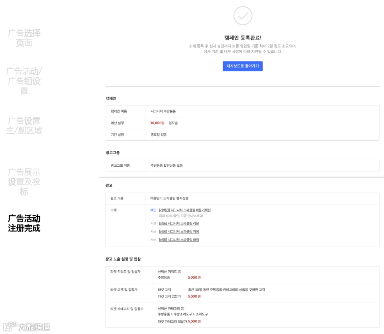Viewport: 384px width, 334px height.
Task: Click the 서브 tag beside 스파클링 라임
Action: pos(153,240)
